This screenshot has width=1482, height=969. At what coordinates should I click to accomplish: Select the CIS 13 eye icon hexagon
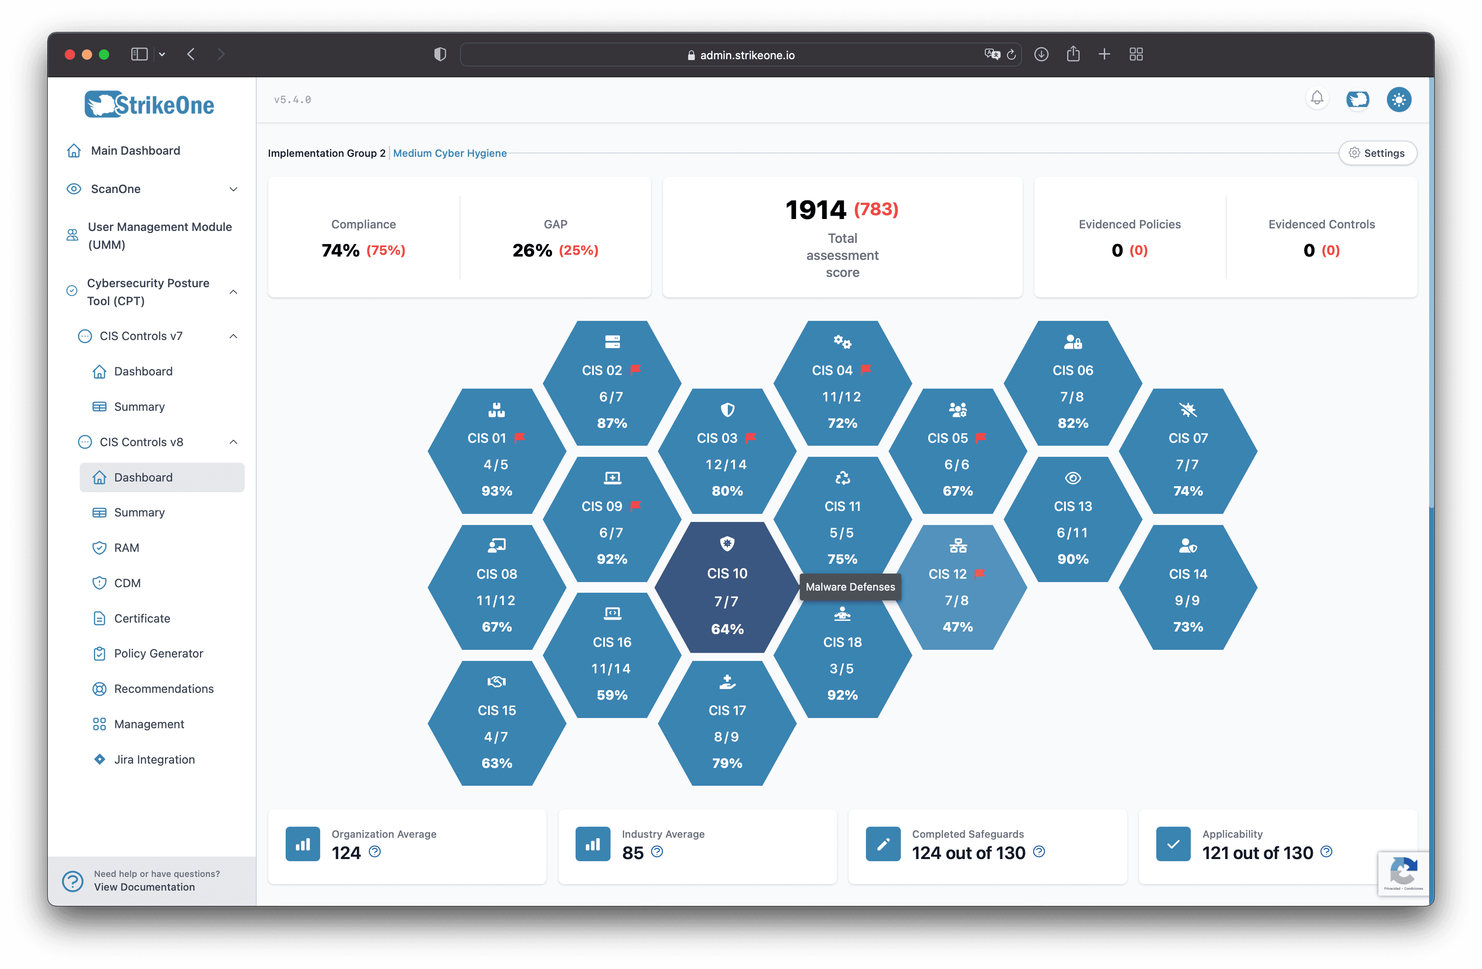1072,520
